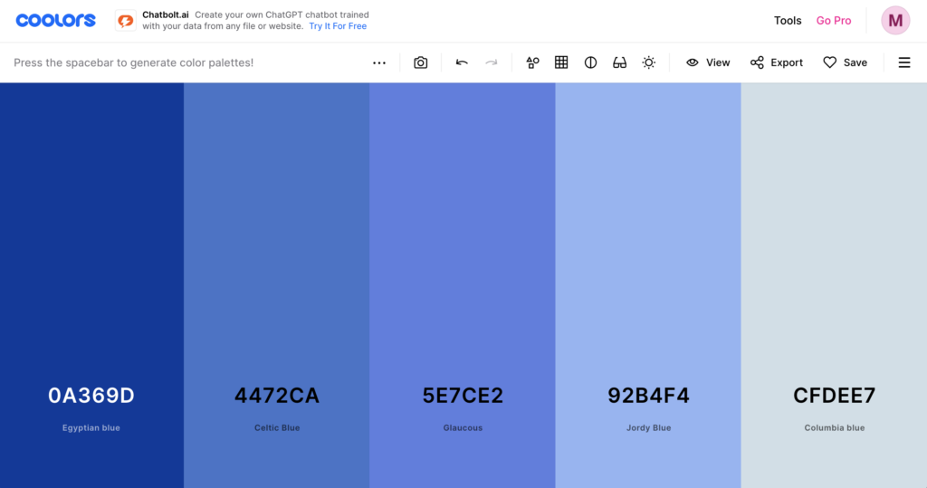This screenshot has height=488, width=927.
Task: Click the Egyptian blue color name
Action: pos(91,427)
